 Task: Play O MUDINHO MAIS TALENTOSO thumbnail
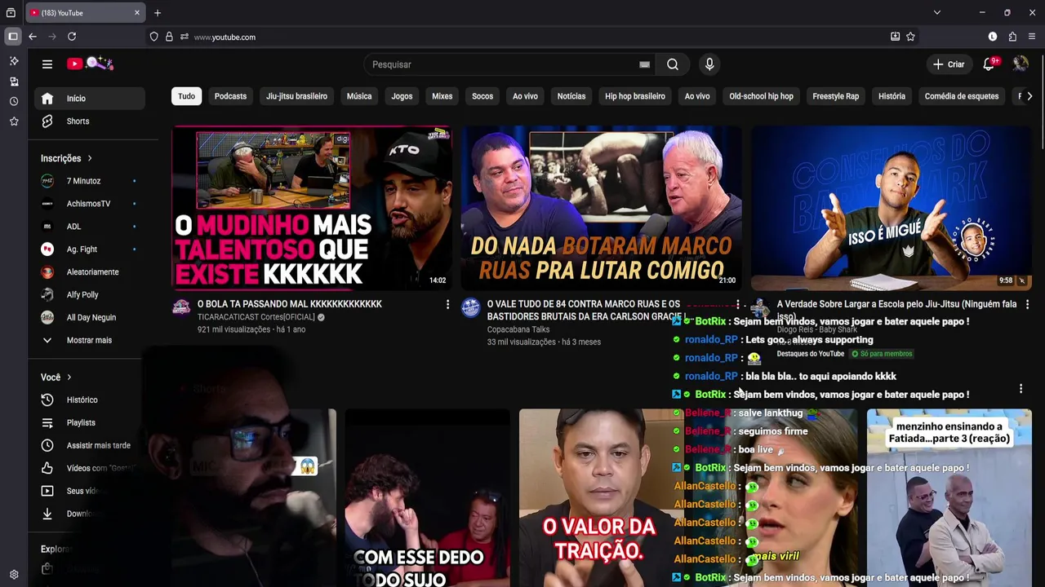pos(312,208)
